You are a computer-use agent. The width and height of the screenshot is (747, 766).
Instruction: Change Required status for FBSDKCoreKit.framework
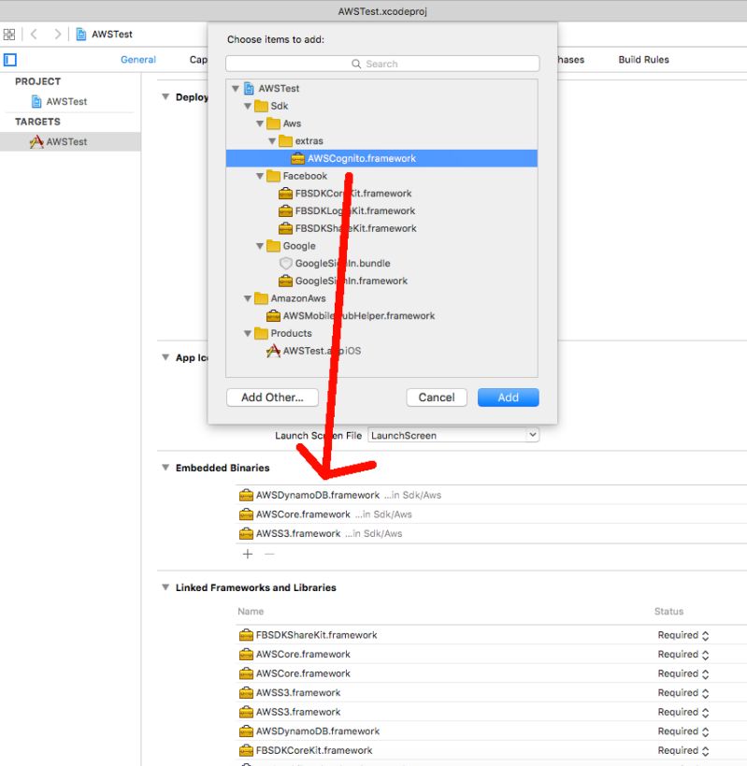[x=683, y=750]
